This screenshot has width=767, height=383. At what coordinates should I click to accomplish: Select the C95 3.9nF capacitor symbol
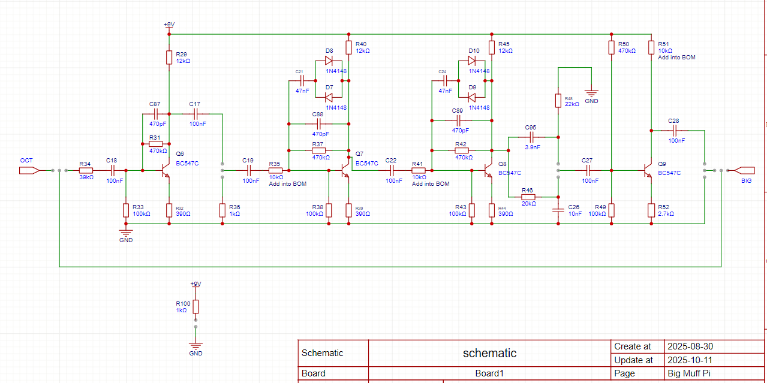(x=531, y=137)
